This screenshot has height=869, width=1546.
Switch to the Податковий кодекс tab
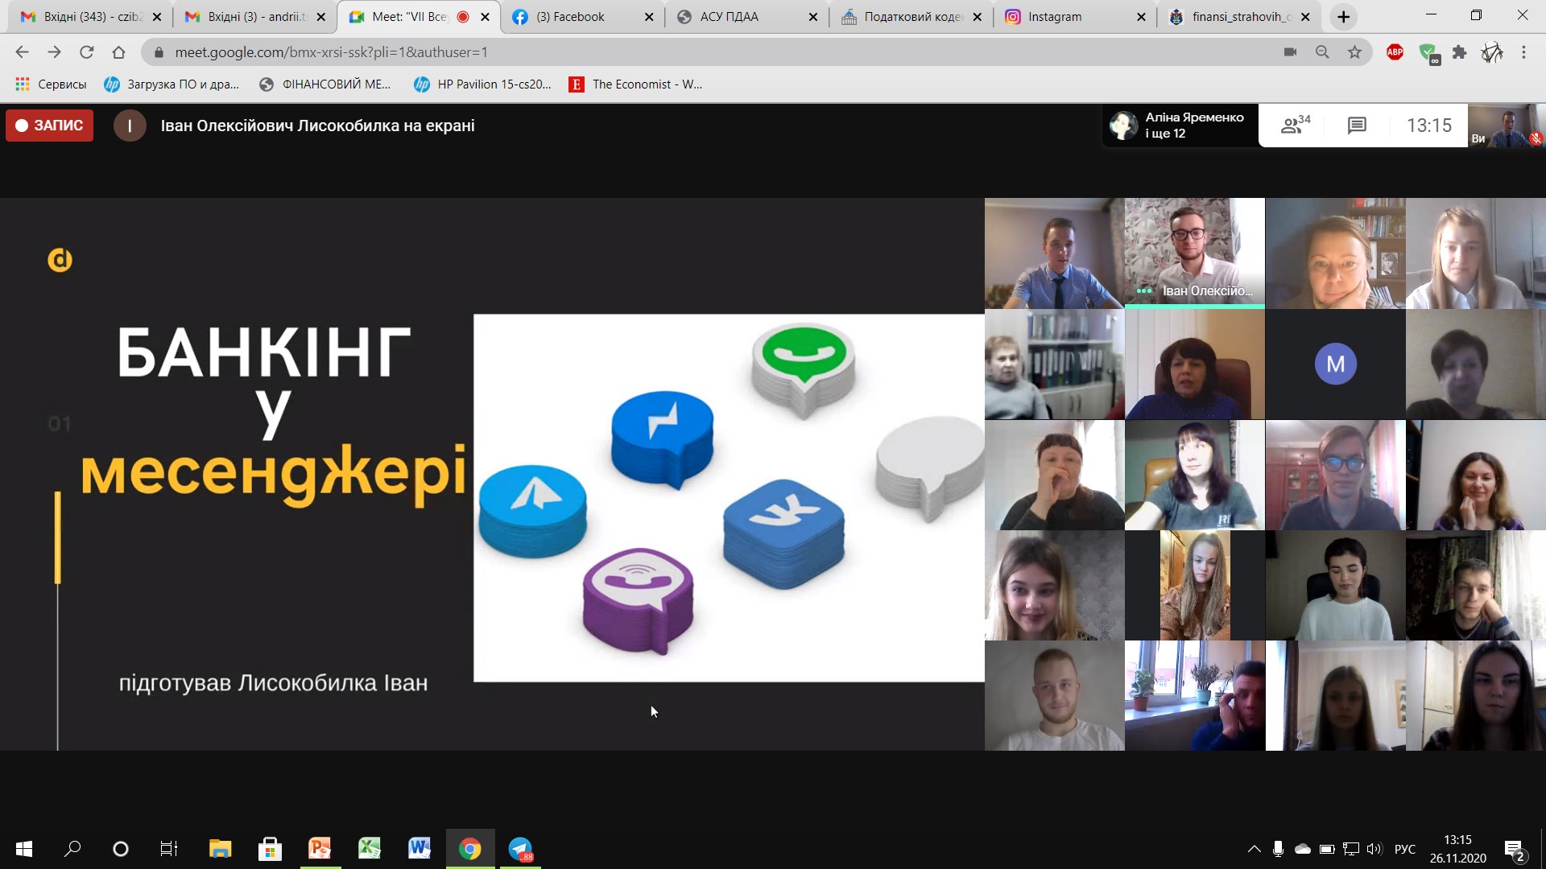point(910,17)
